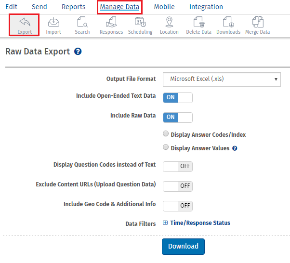Image resolution: width=290 pixels, height=263 pixels.
Task: Select Display Answer Codes/Index radio button
Action: tap(166, 133)
